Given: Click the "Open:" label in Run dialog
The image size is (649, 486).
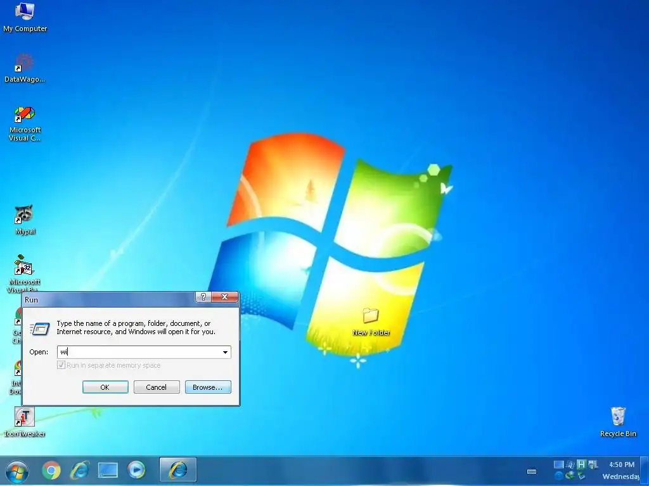Looking at the screenshot, I should click(x=39, y=352).
